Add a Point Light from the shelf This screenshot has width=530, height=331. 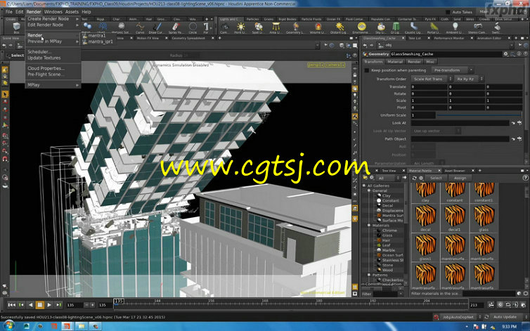click(240, 27)
